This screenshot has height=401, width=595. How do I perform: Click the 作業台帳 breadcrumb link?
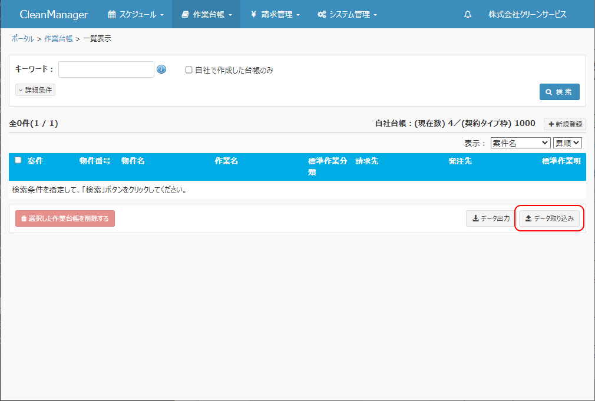click(58, 39)
